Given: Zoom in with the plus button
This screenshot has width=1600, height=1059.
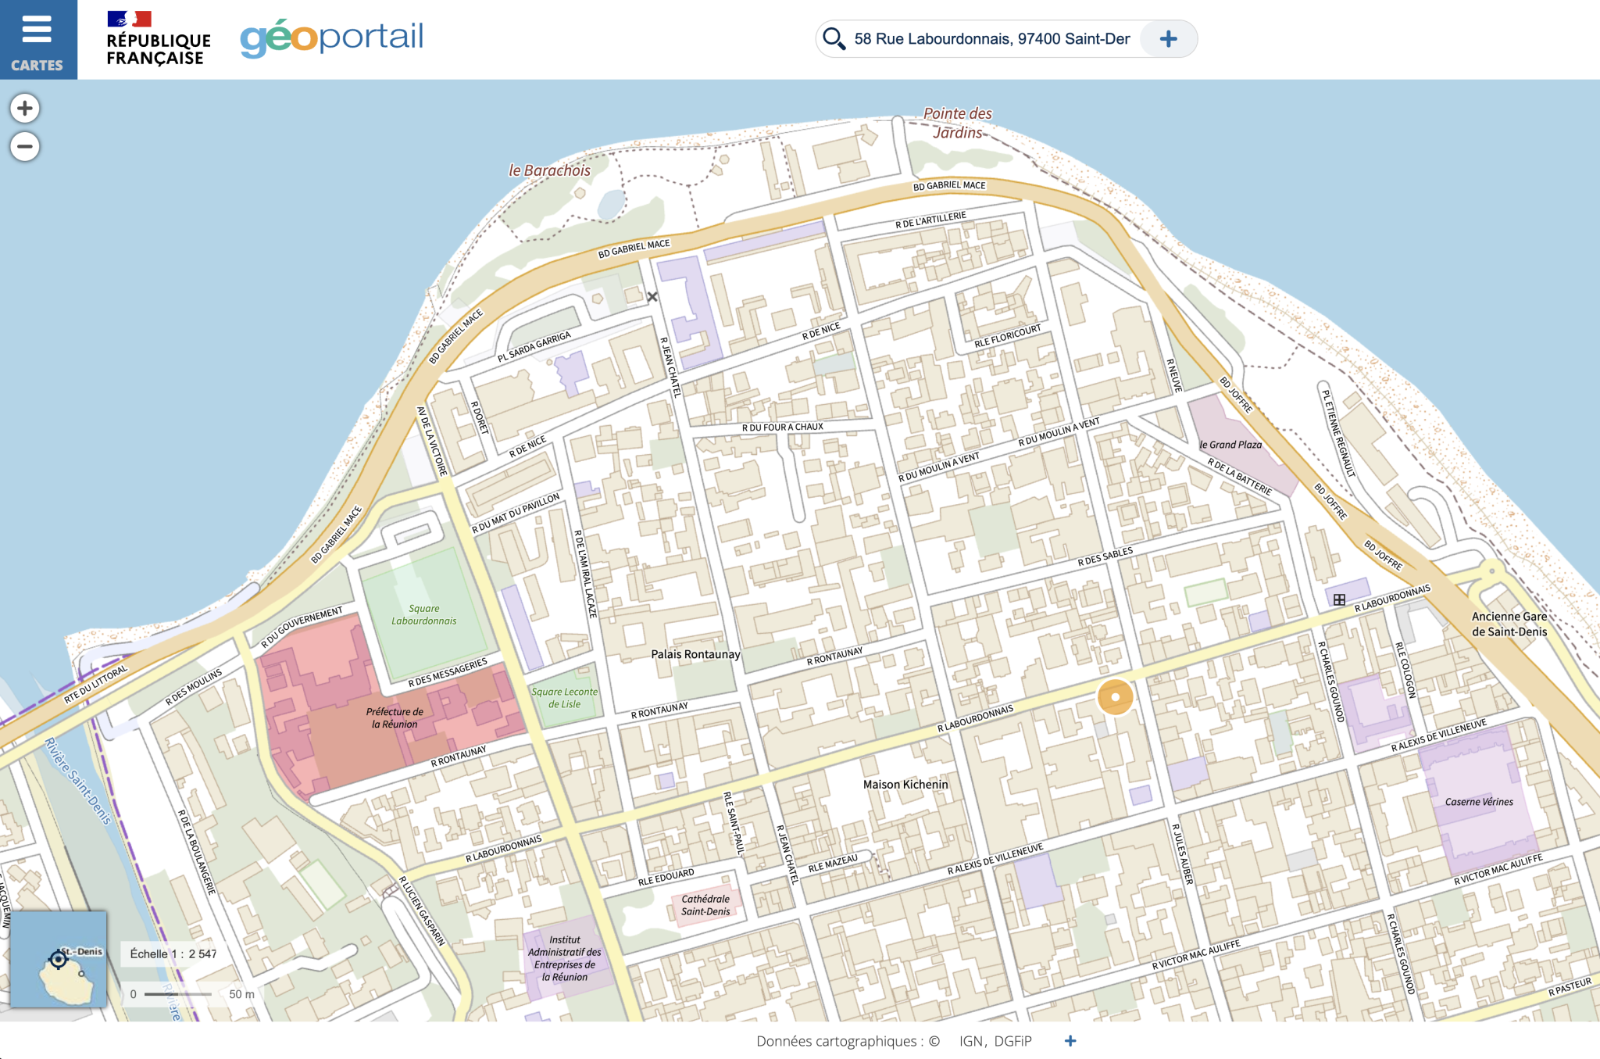Looking at the screenshot, I should tap(25, 108).
